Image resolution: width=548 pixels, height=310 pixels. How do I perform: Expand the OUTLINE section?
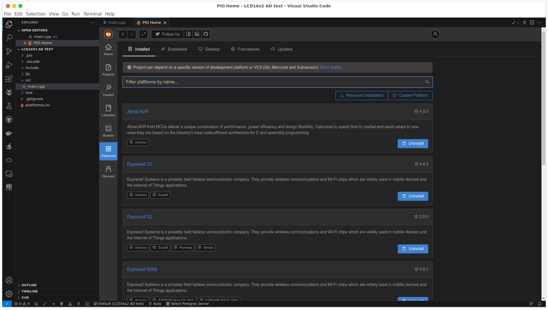coord(29,285)
